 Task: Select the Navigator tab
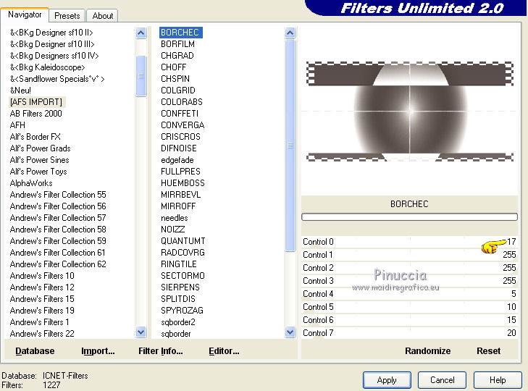[25, 14]
